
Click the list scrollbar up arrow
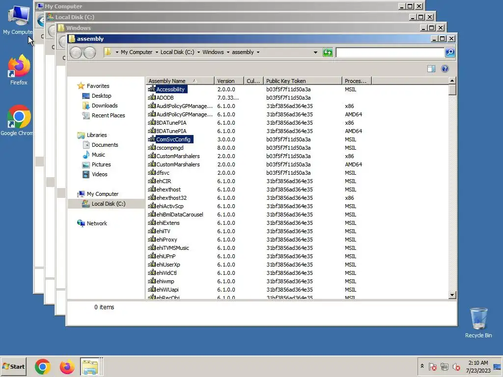pos(452,81)
